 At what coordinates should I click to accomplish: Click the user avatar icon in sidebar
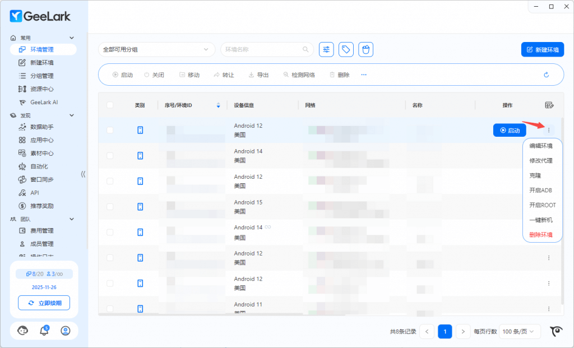(x=66, y=331)
